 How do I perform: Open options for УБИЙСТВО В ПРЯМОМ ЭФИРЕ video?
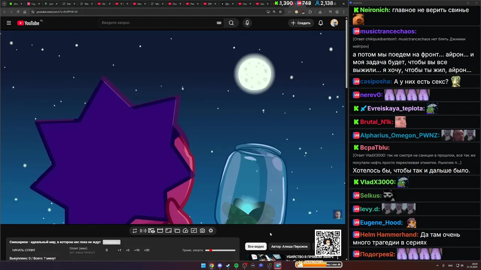pos(337,258)
